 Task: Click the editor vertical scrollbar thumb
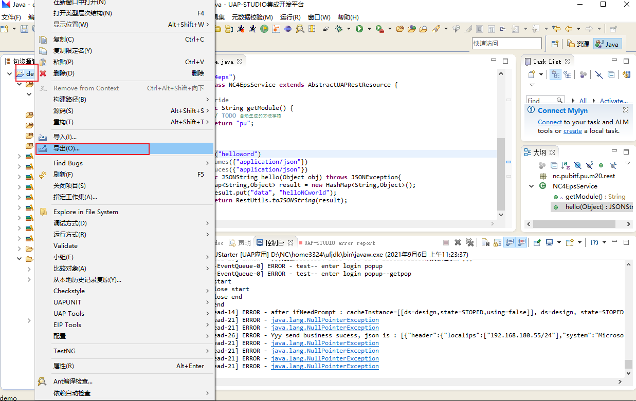pyautogui.click(x=501, y=175)
